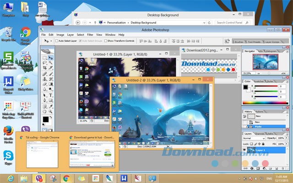Screen dimensions: 293x183
Task: Pick the Lasso tool
Action: coord(45,63)
